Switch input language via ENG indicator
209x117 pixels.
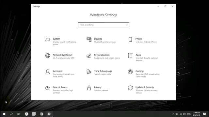tap(189, 114)
